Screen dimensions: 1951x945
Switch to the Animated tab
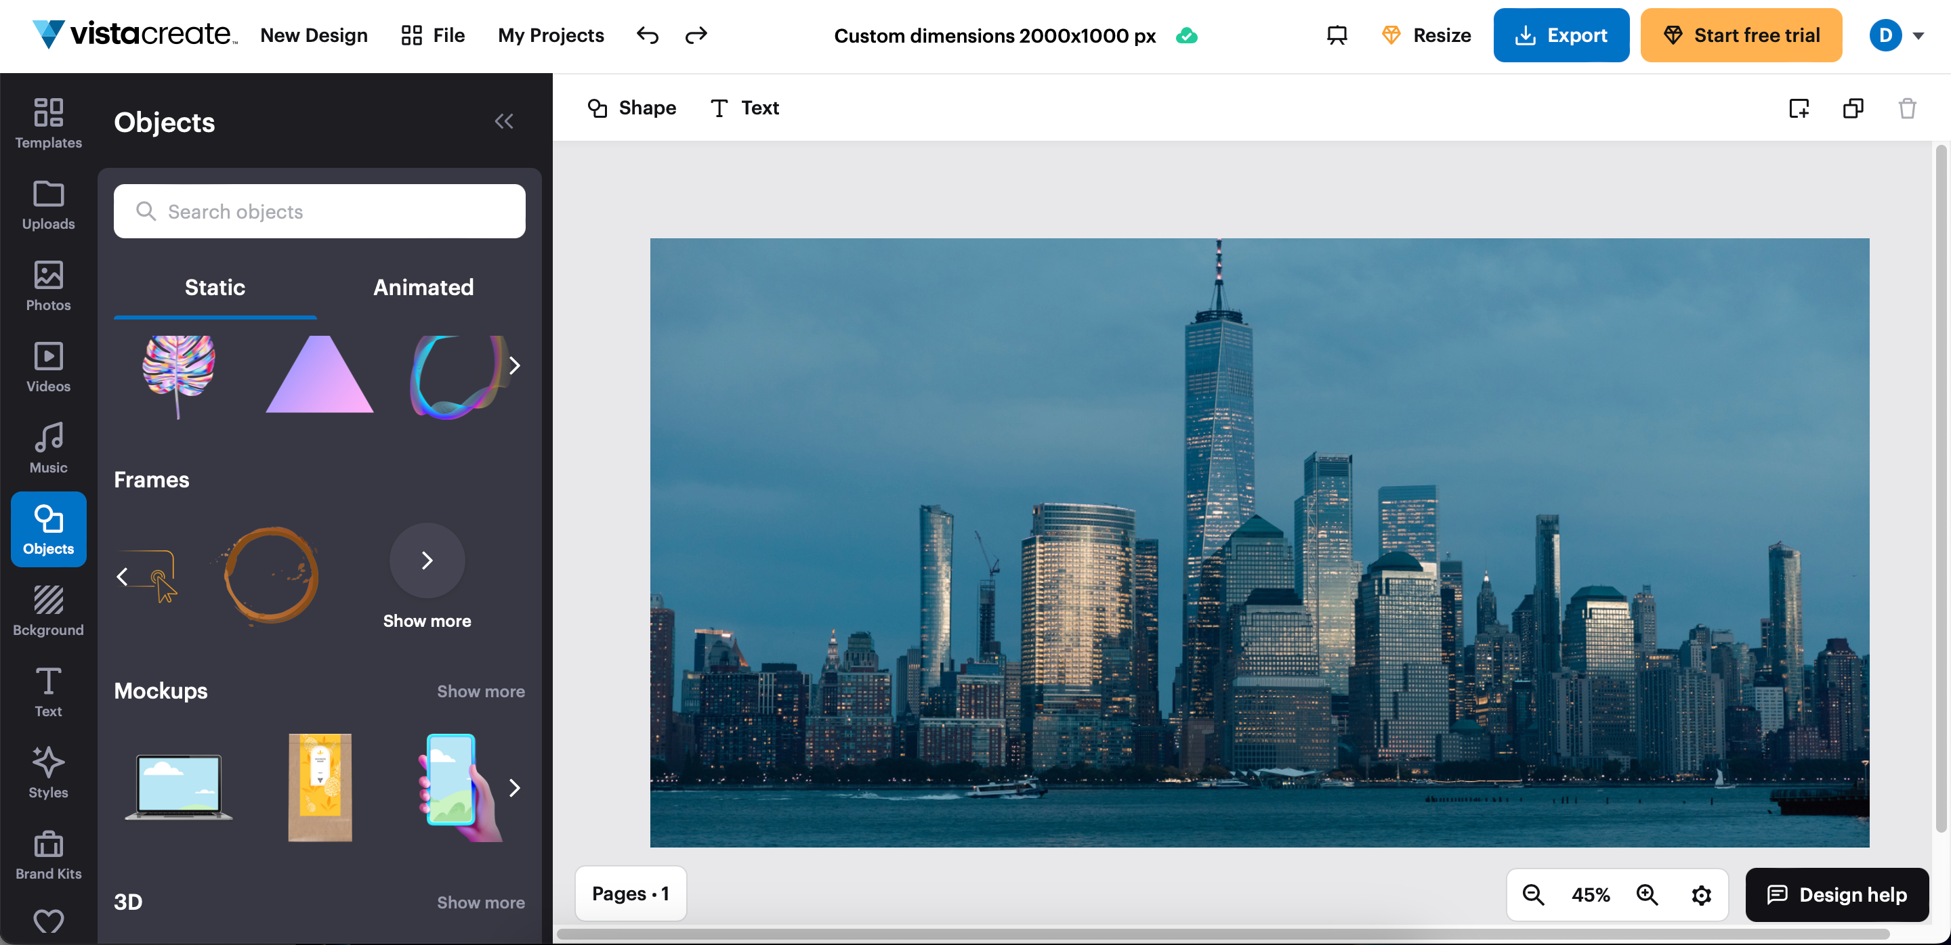tap(423, 287)
